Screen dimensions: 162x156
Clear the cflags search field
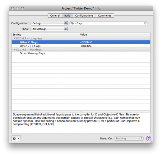145,23
